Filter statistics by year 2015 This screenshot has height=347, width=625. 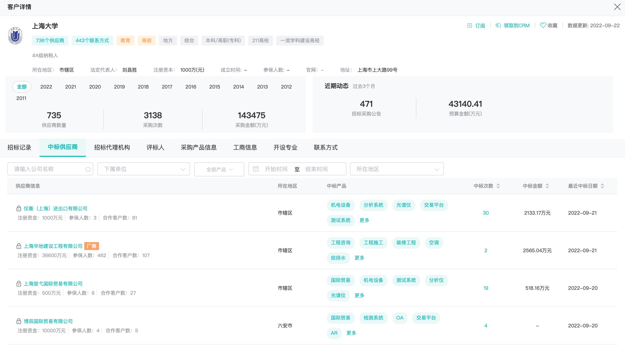[x=215, y=87]
